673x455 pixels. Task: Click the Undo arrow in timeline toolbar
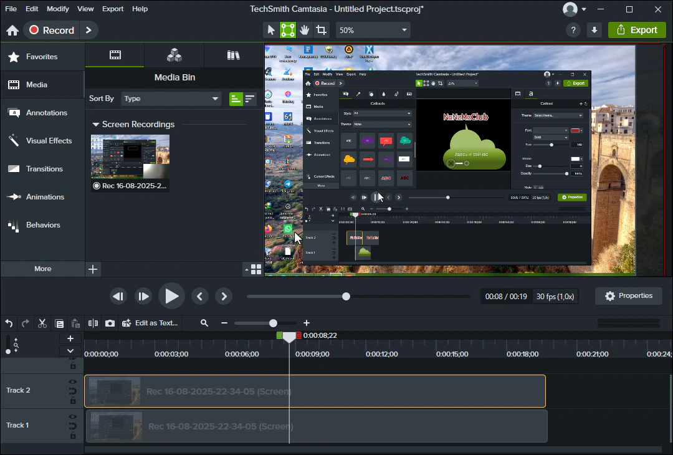[x=9, y=323]
